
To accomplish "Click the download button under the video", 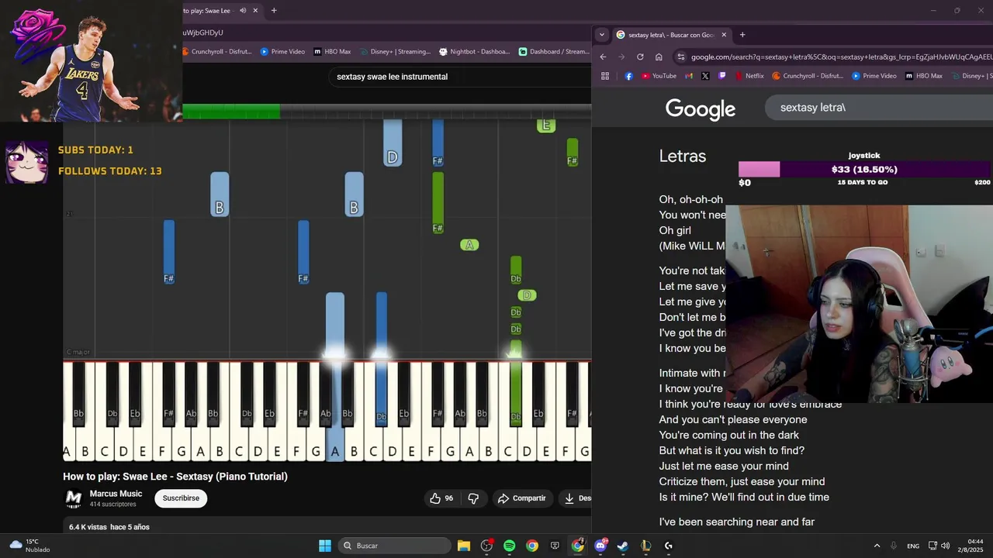I will (x=576, y=498).
